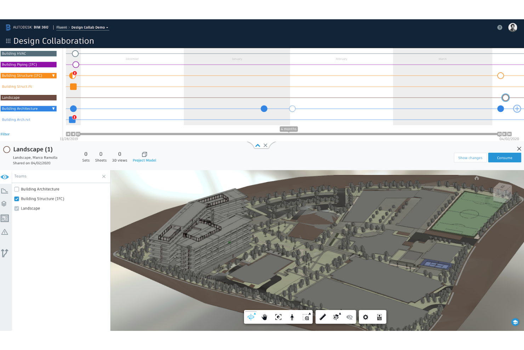
Task: Enable the Building Architecture team checkbox
Action: 17,189
